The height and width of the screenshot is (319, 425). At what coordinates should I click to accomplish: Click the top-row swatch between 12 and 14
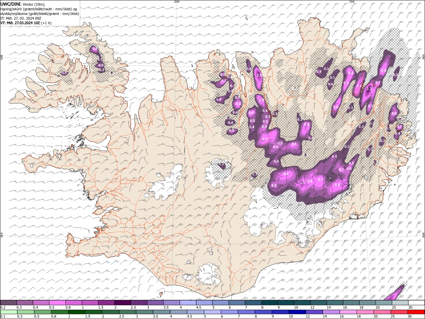pos(318,303)
